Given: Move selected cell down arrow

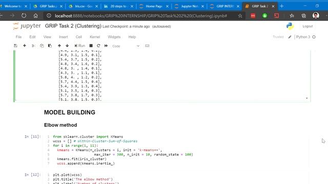Looking at the screenshot, I should coord(67,45).
